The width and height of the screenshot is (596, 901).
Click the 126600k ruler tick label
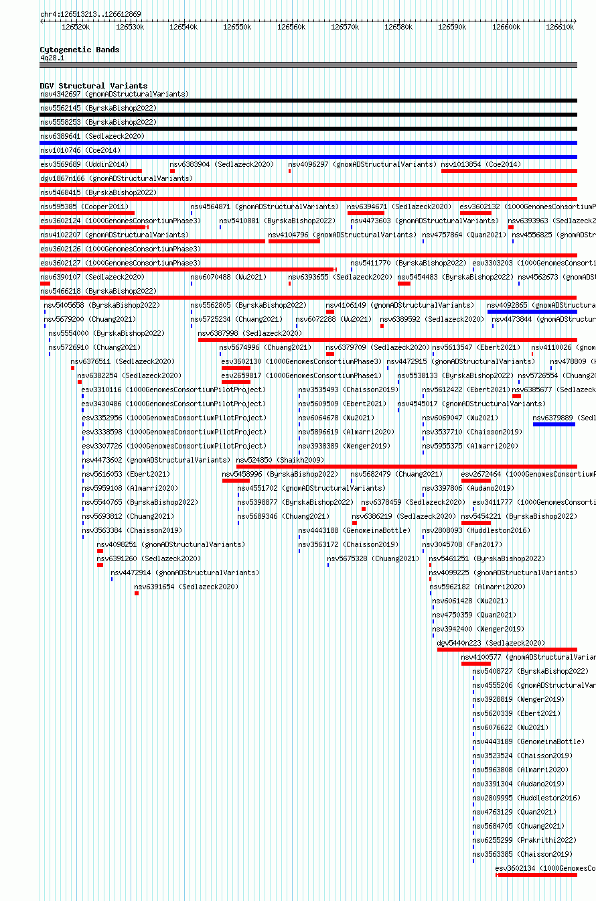pos(506,27)
